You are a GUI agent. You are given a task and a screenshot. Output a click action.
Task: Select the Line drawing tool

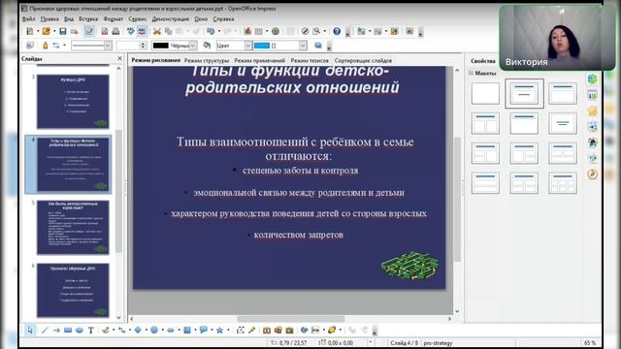(45, 330)
